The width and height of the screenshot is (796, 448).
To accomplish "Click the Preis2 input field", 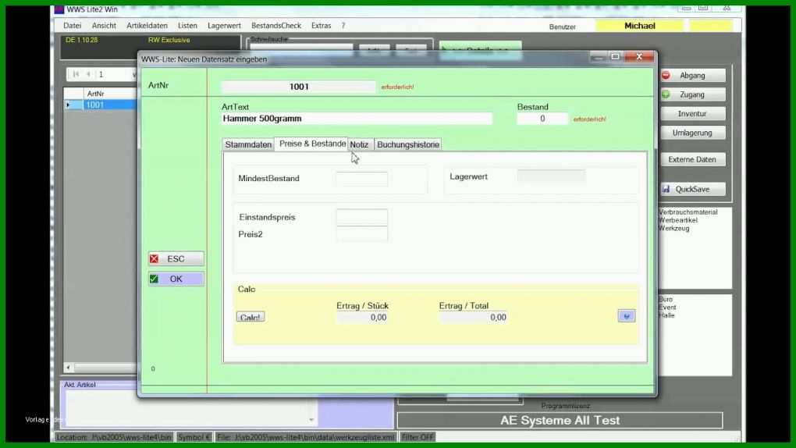I will coord(361,234).
